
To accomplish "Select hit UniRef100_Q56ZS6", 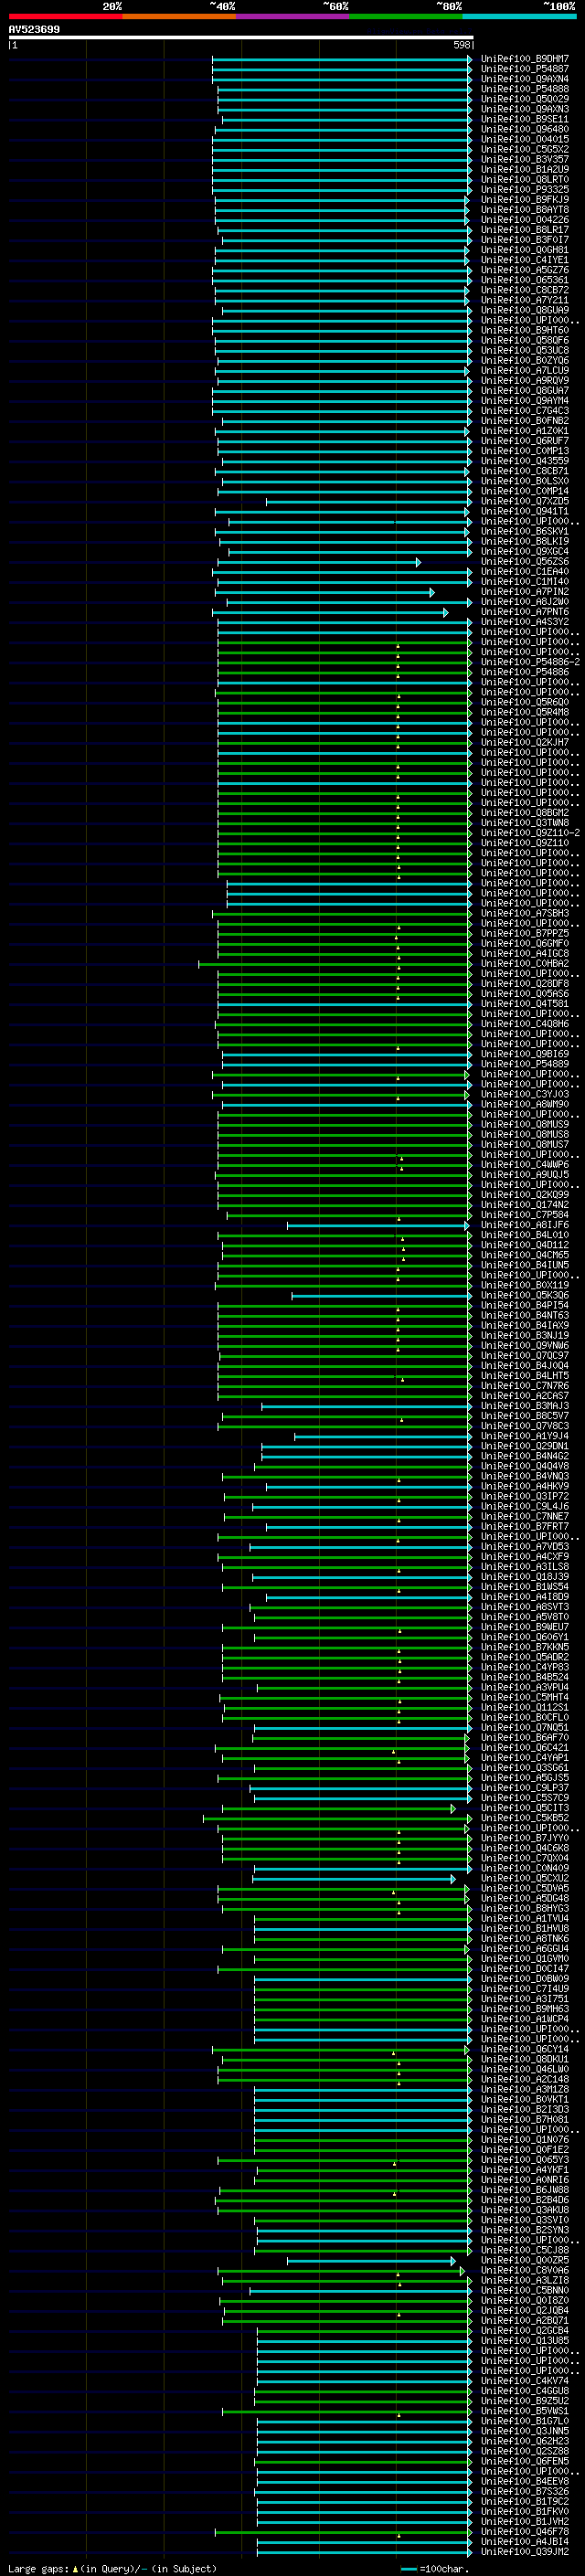I will click(525, 561).
